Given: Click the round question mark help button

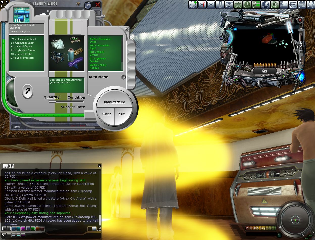Looking at the screenshot, I should click(28, 91).
